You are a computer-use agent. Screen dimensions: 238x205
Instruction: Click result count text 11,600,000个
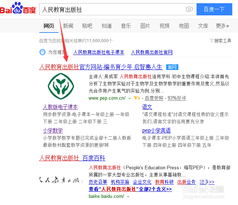click(100, 41)
